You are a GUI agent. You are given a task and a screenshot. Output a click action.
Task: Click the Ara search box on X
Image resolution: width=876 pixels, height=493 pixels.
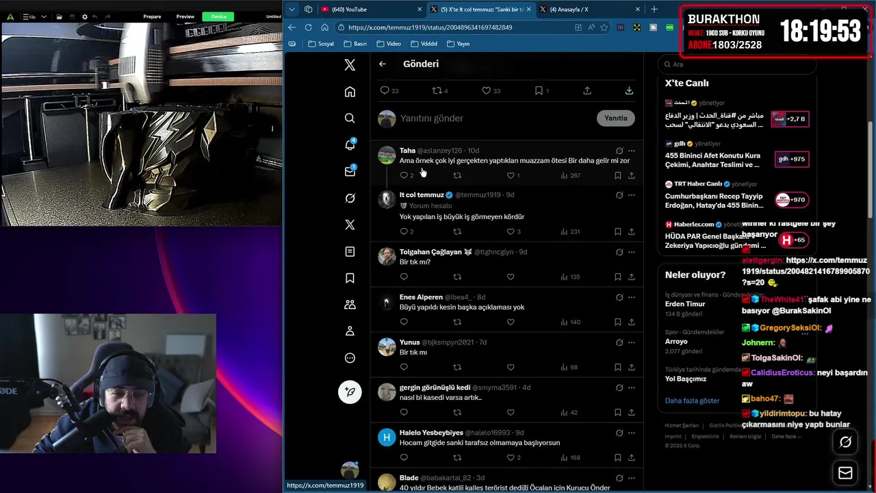(x=738, y=64)
